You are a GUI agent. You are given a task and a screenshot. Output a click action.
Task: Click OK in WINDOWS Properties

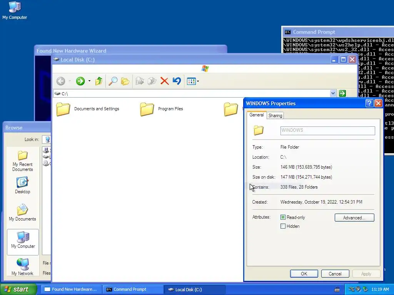click(x=304, y=273)
